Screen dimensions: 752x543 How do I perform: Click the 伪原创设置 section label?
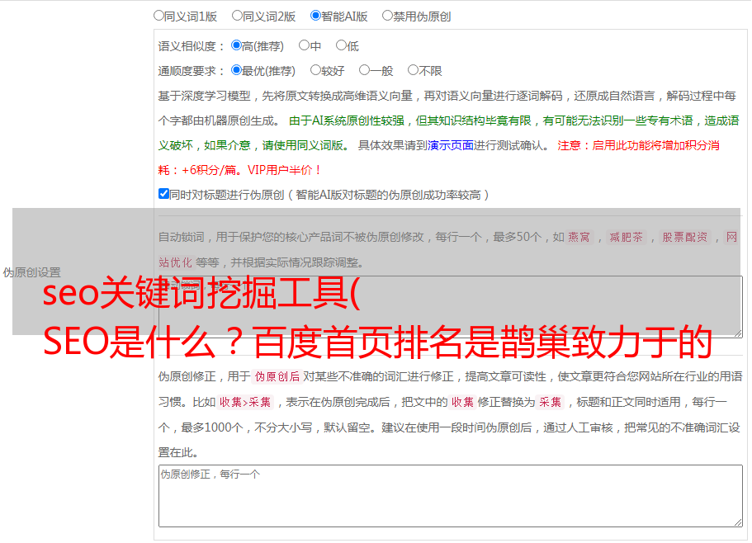pyautogui.click(x=32, y=272)
